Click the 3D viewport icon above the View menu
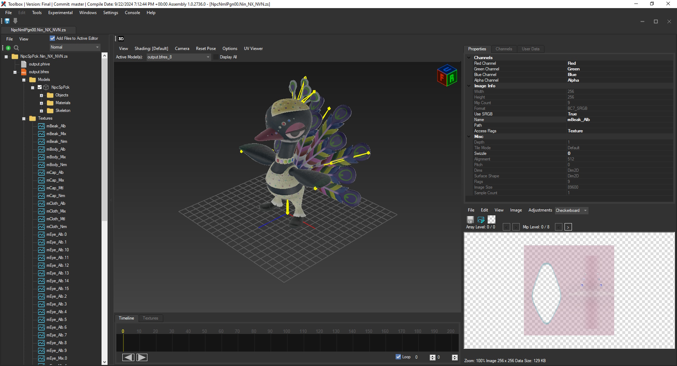Screen dimensions: 677x366 point(121,39)
